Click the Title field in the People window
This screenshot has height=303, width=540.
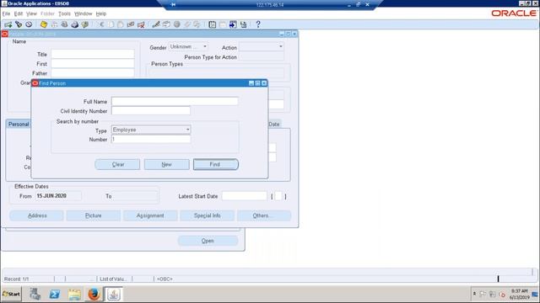click(x=93, y=54)
